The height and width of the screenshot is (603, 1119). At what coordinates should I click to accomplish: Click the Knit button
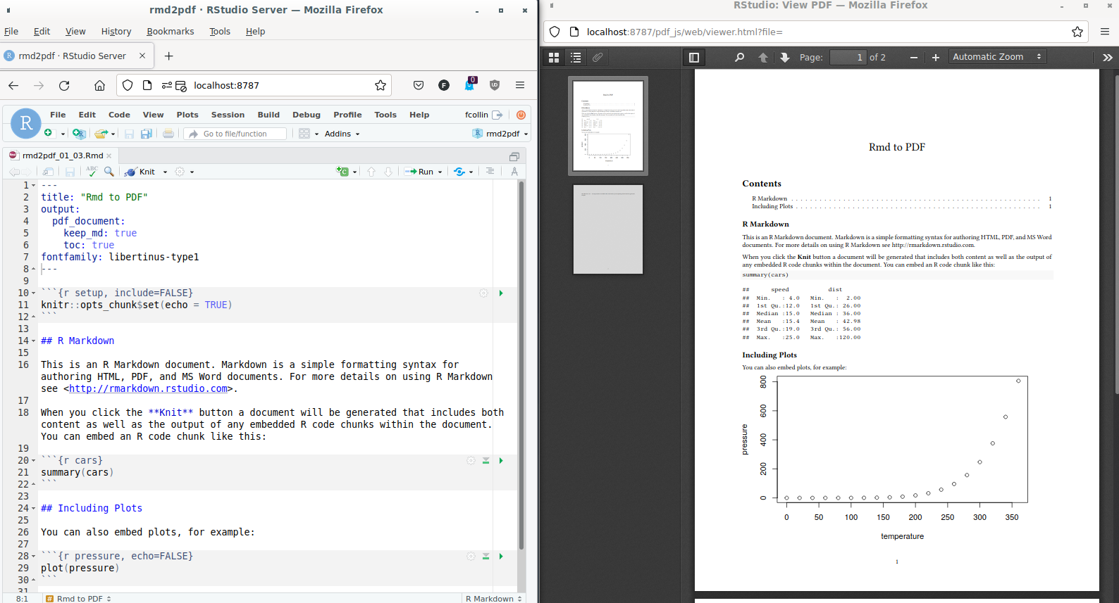click(140, 172)
